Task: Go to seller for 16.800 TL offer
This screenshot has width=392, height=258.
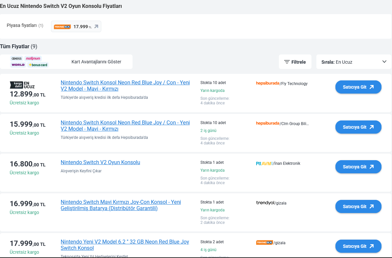Action: tap(358, 167)
